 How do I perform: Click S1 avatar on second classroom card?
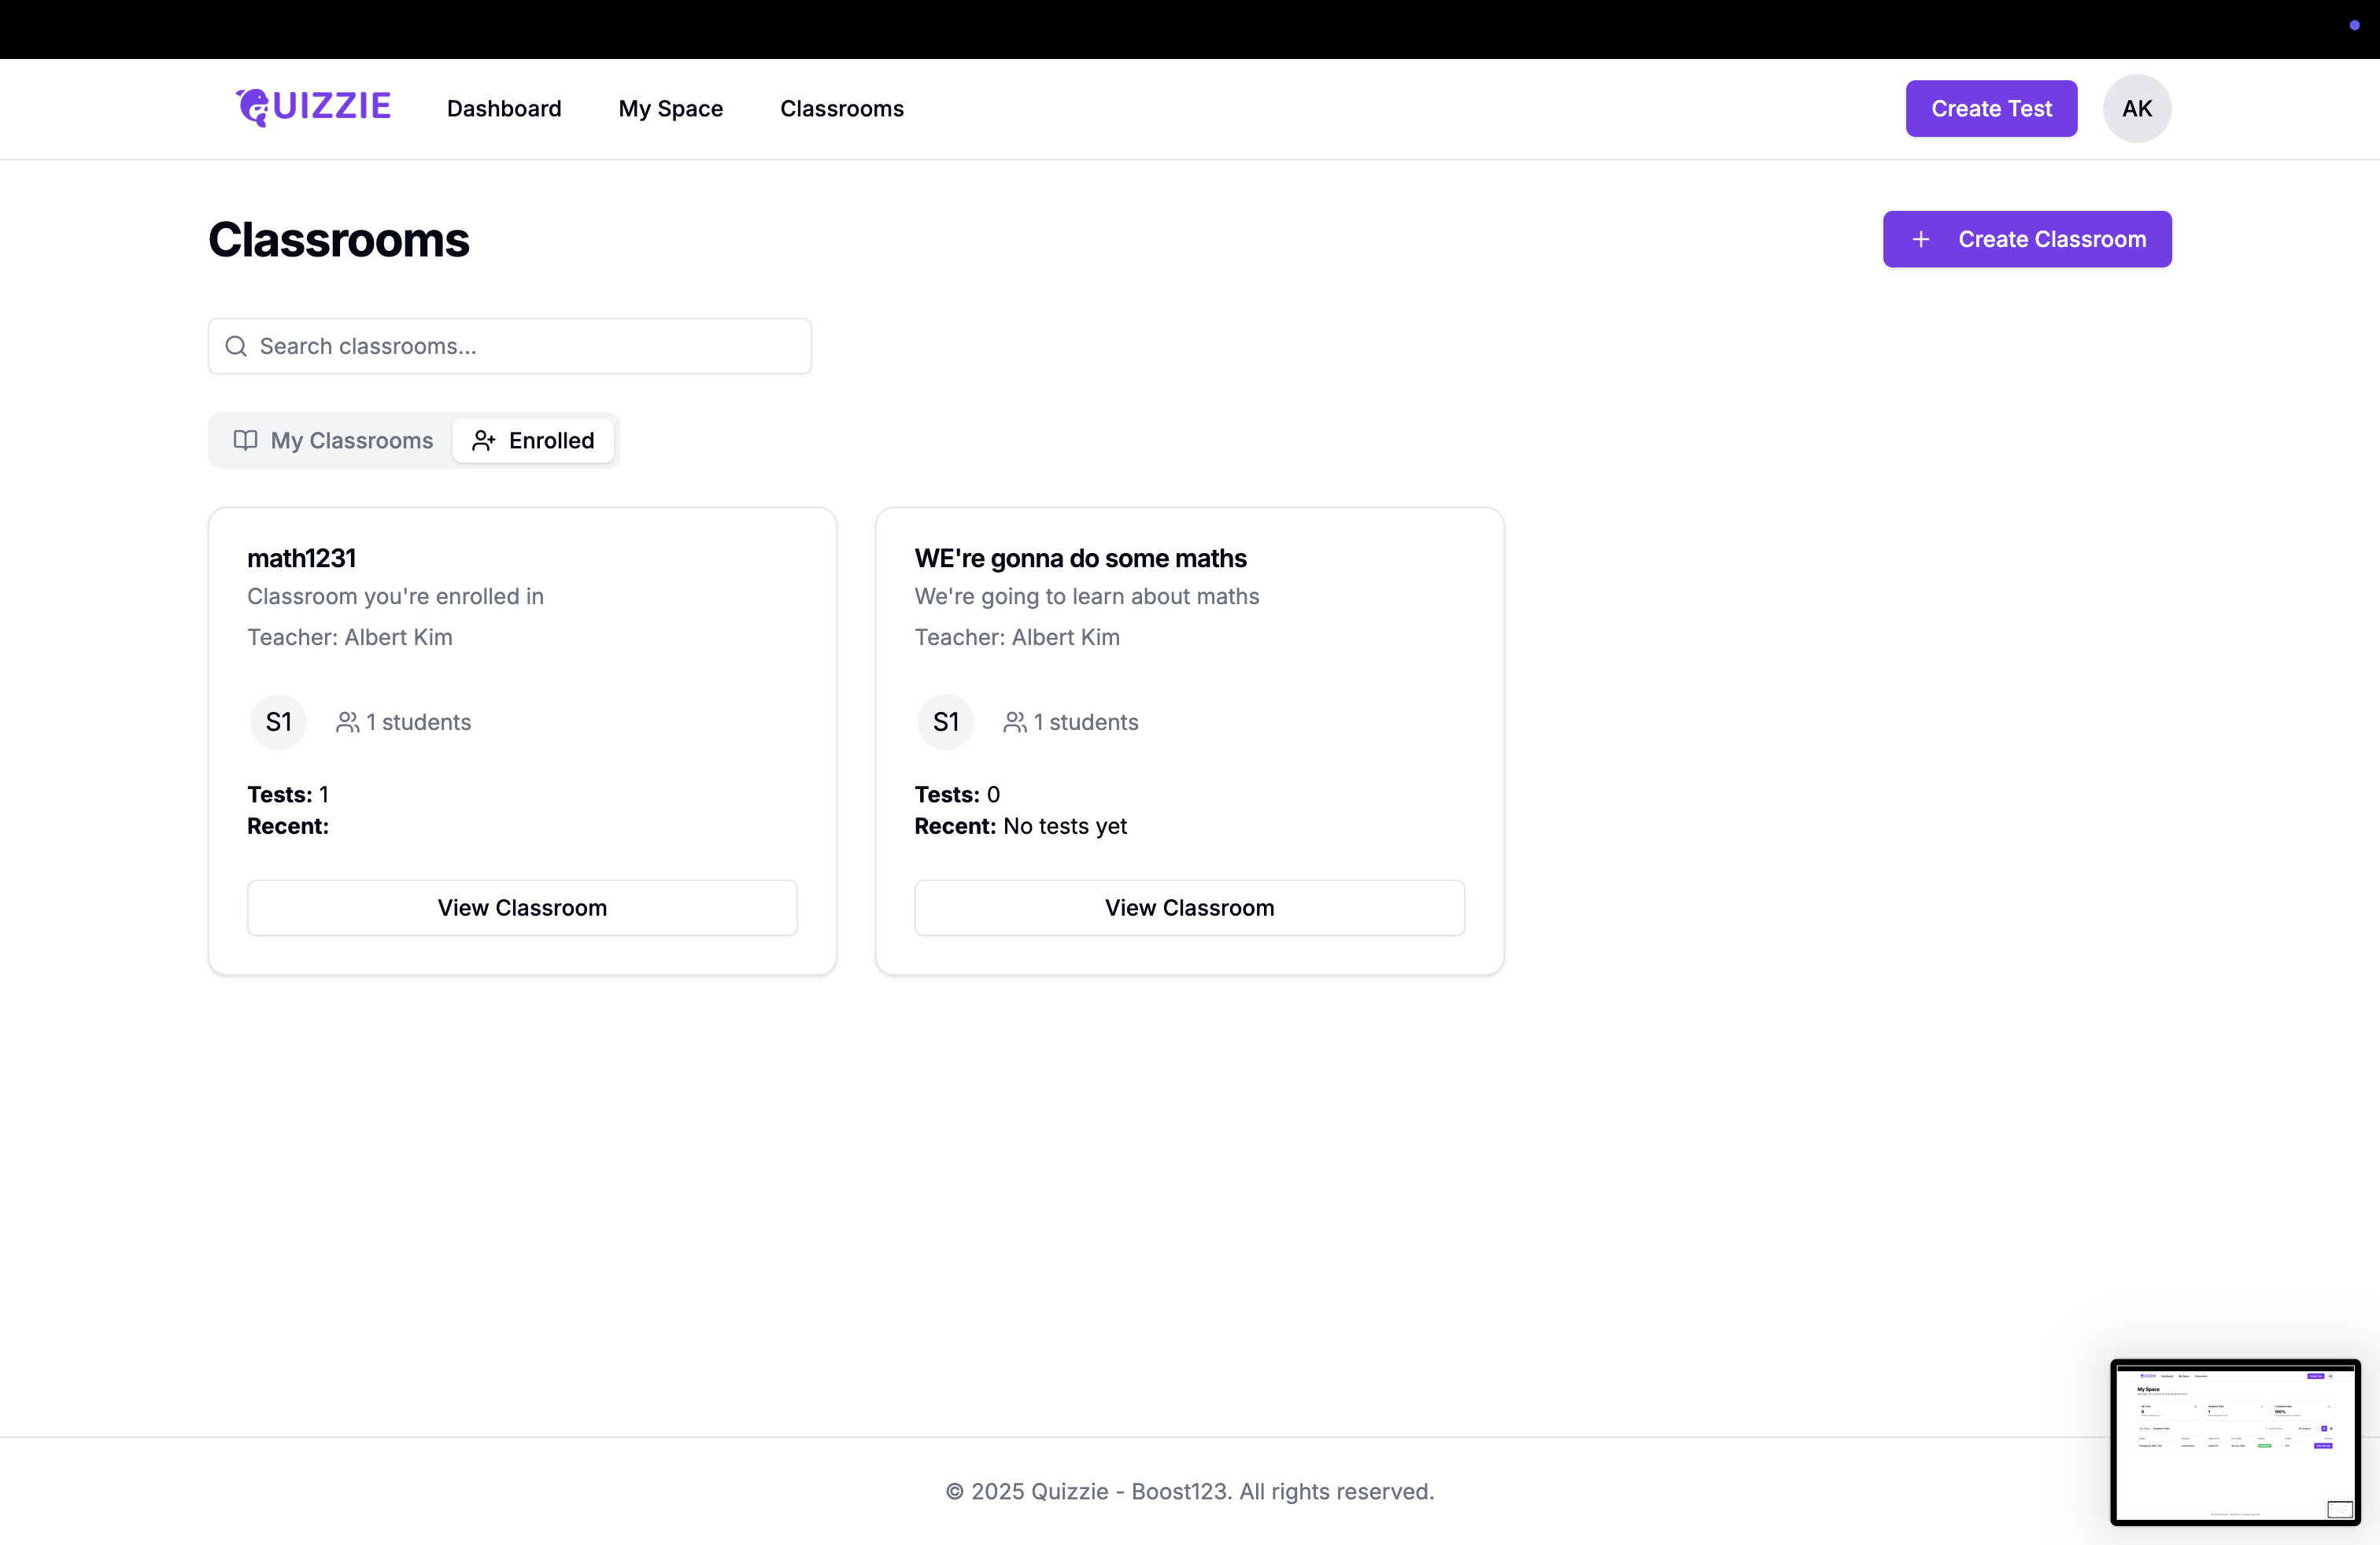click(x=946, y=721)
